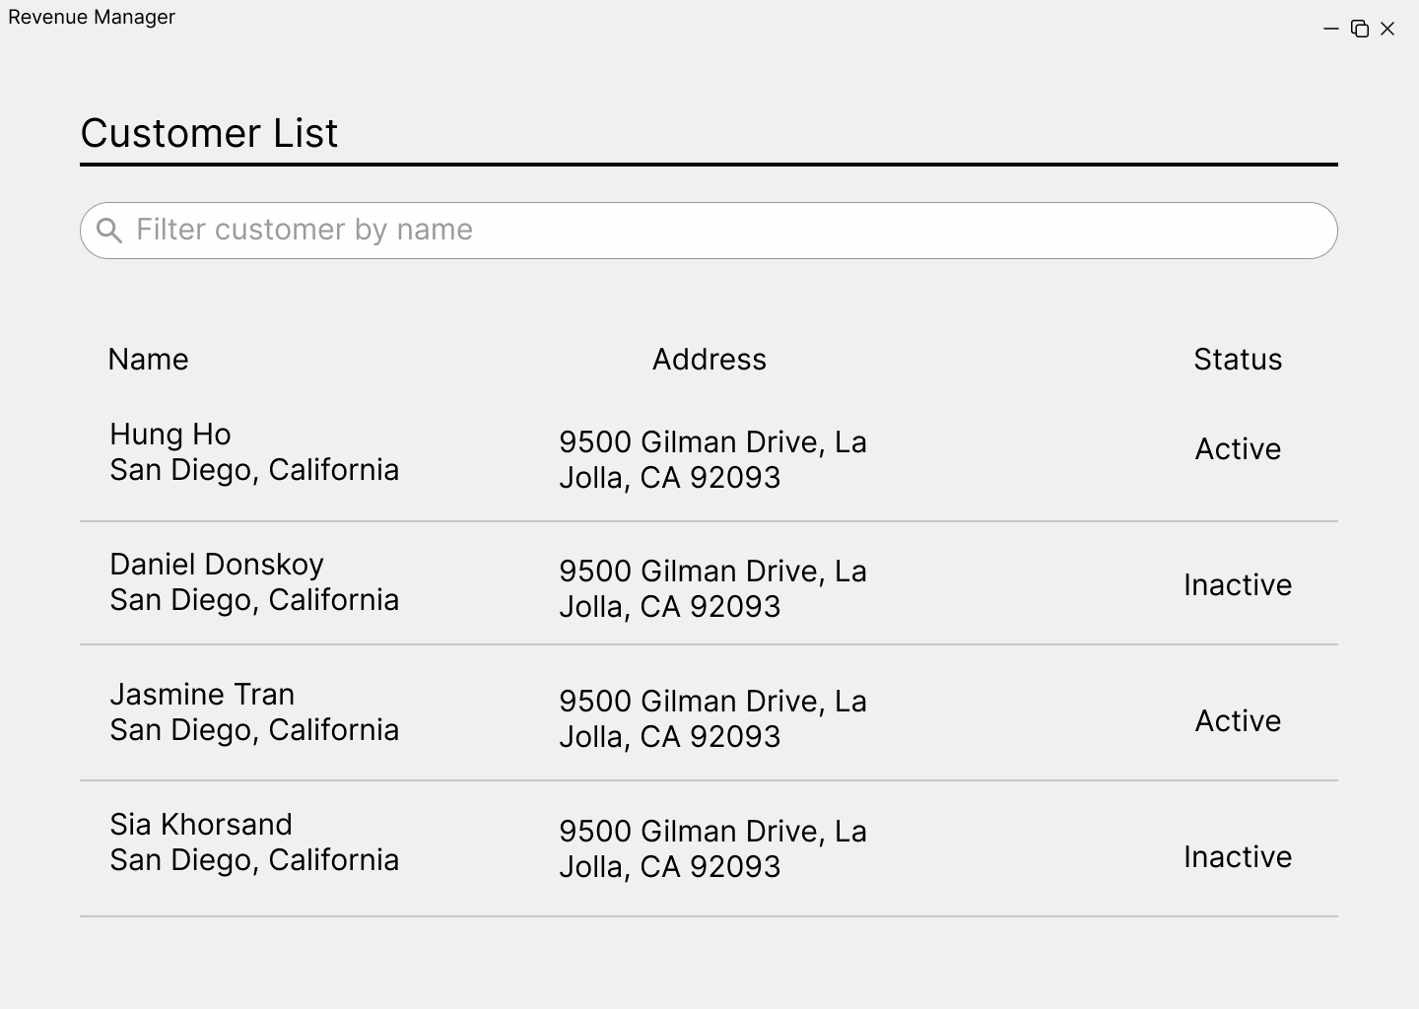This screenshot has width=1419, height=1009.
Task: Minimize the Revenue Manager window
Action: click(1331, 29)
